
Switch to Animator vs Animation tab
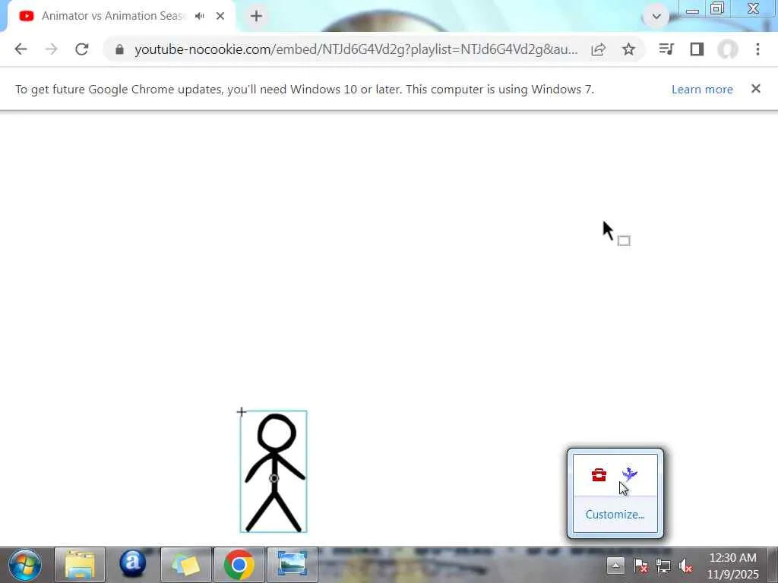[112, 16]
